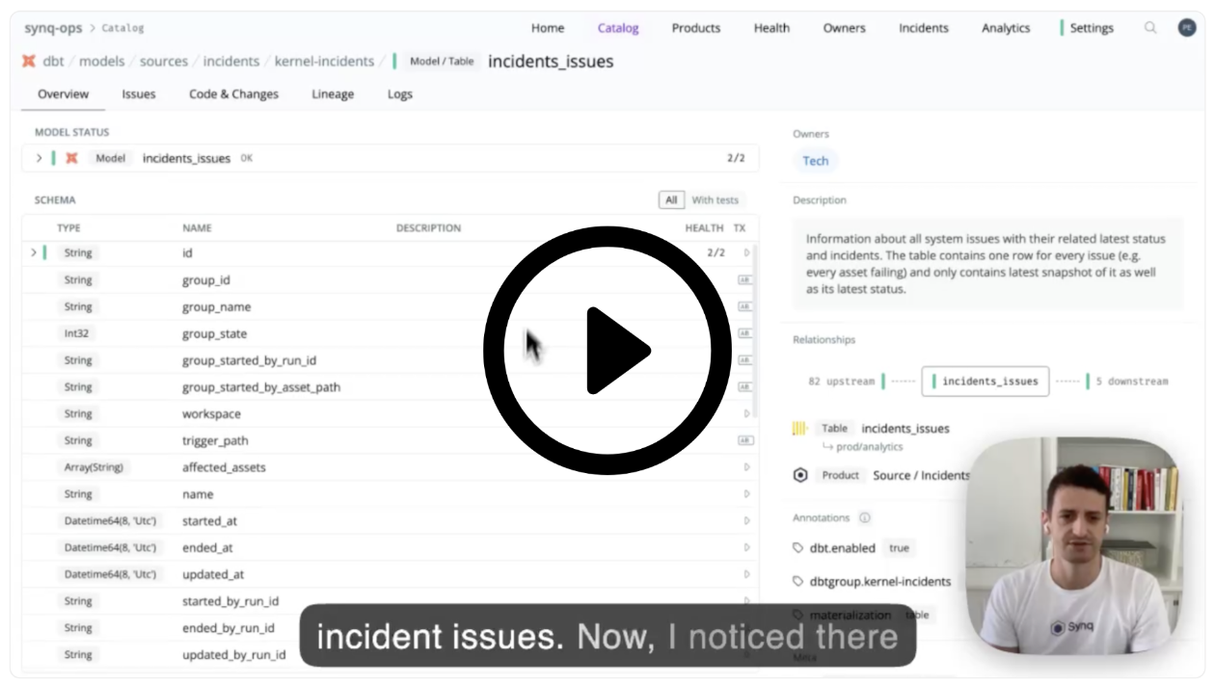Click the synq-ops workspace name

[x=53, y=28]
